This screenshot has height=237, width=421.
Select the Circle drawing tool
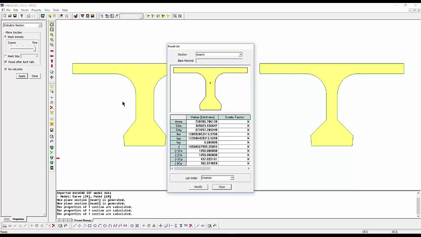coord(95,226)
